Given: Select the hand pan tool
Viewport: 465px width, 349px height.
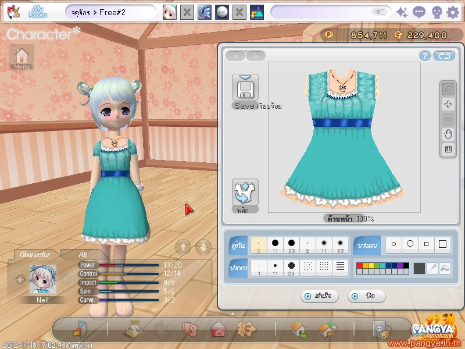Looking at the screenshot, I should (x=448, y=134).
